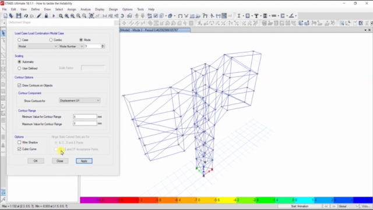Click Maximum Value for Contour Range field

click(x=85, y=123)
